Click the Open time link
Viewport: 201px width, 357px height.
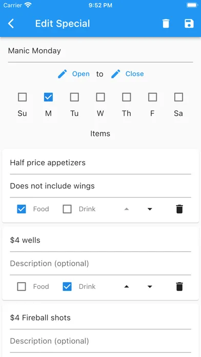pyautogui.click(x=81, y=74)
